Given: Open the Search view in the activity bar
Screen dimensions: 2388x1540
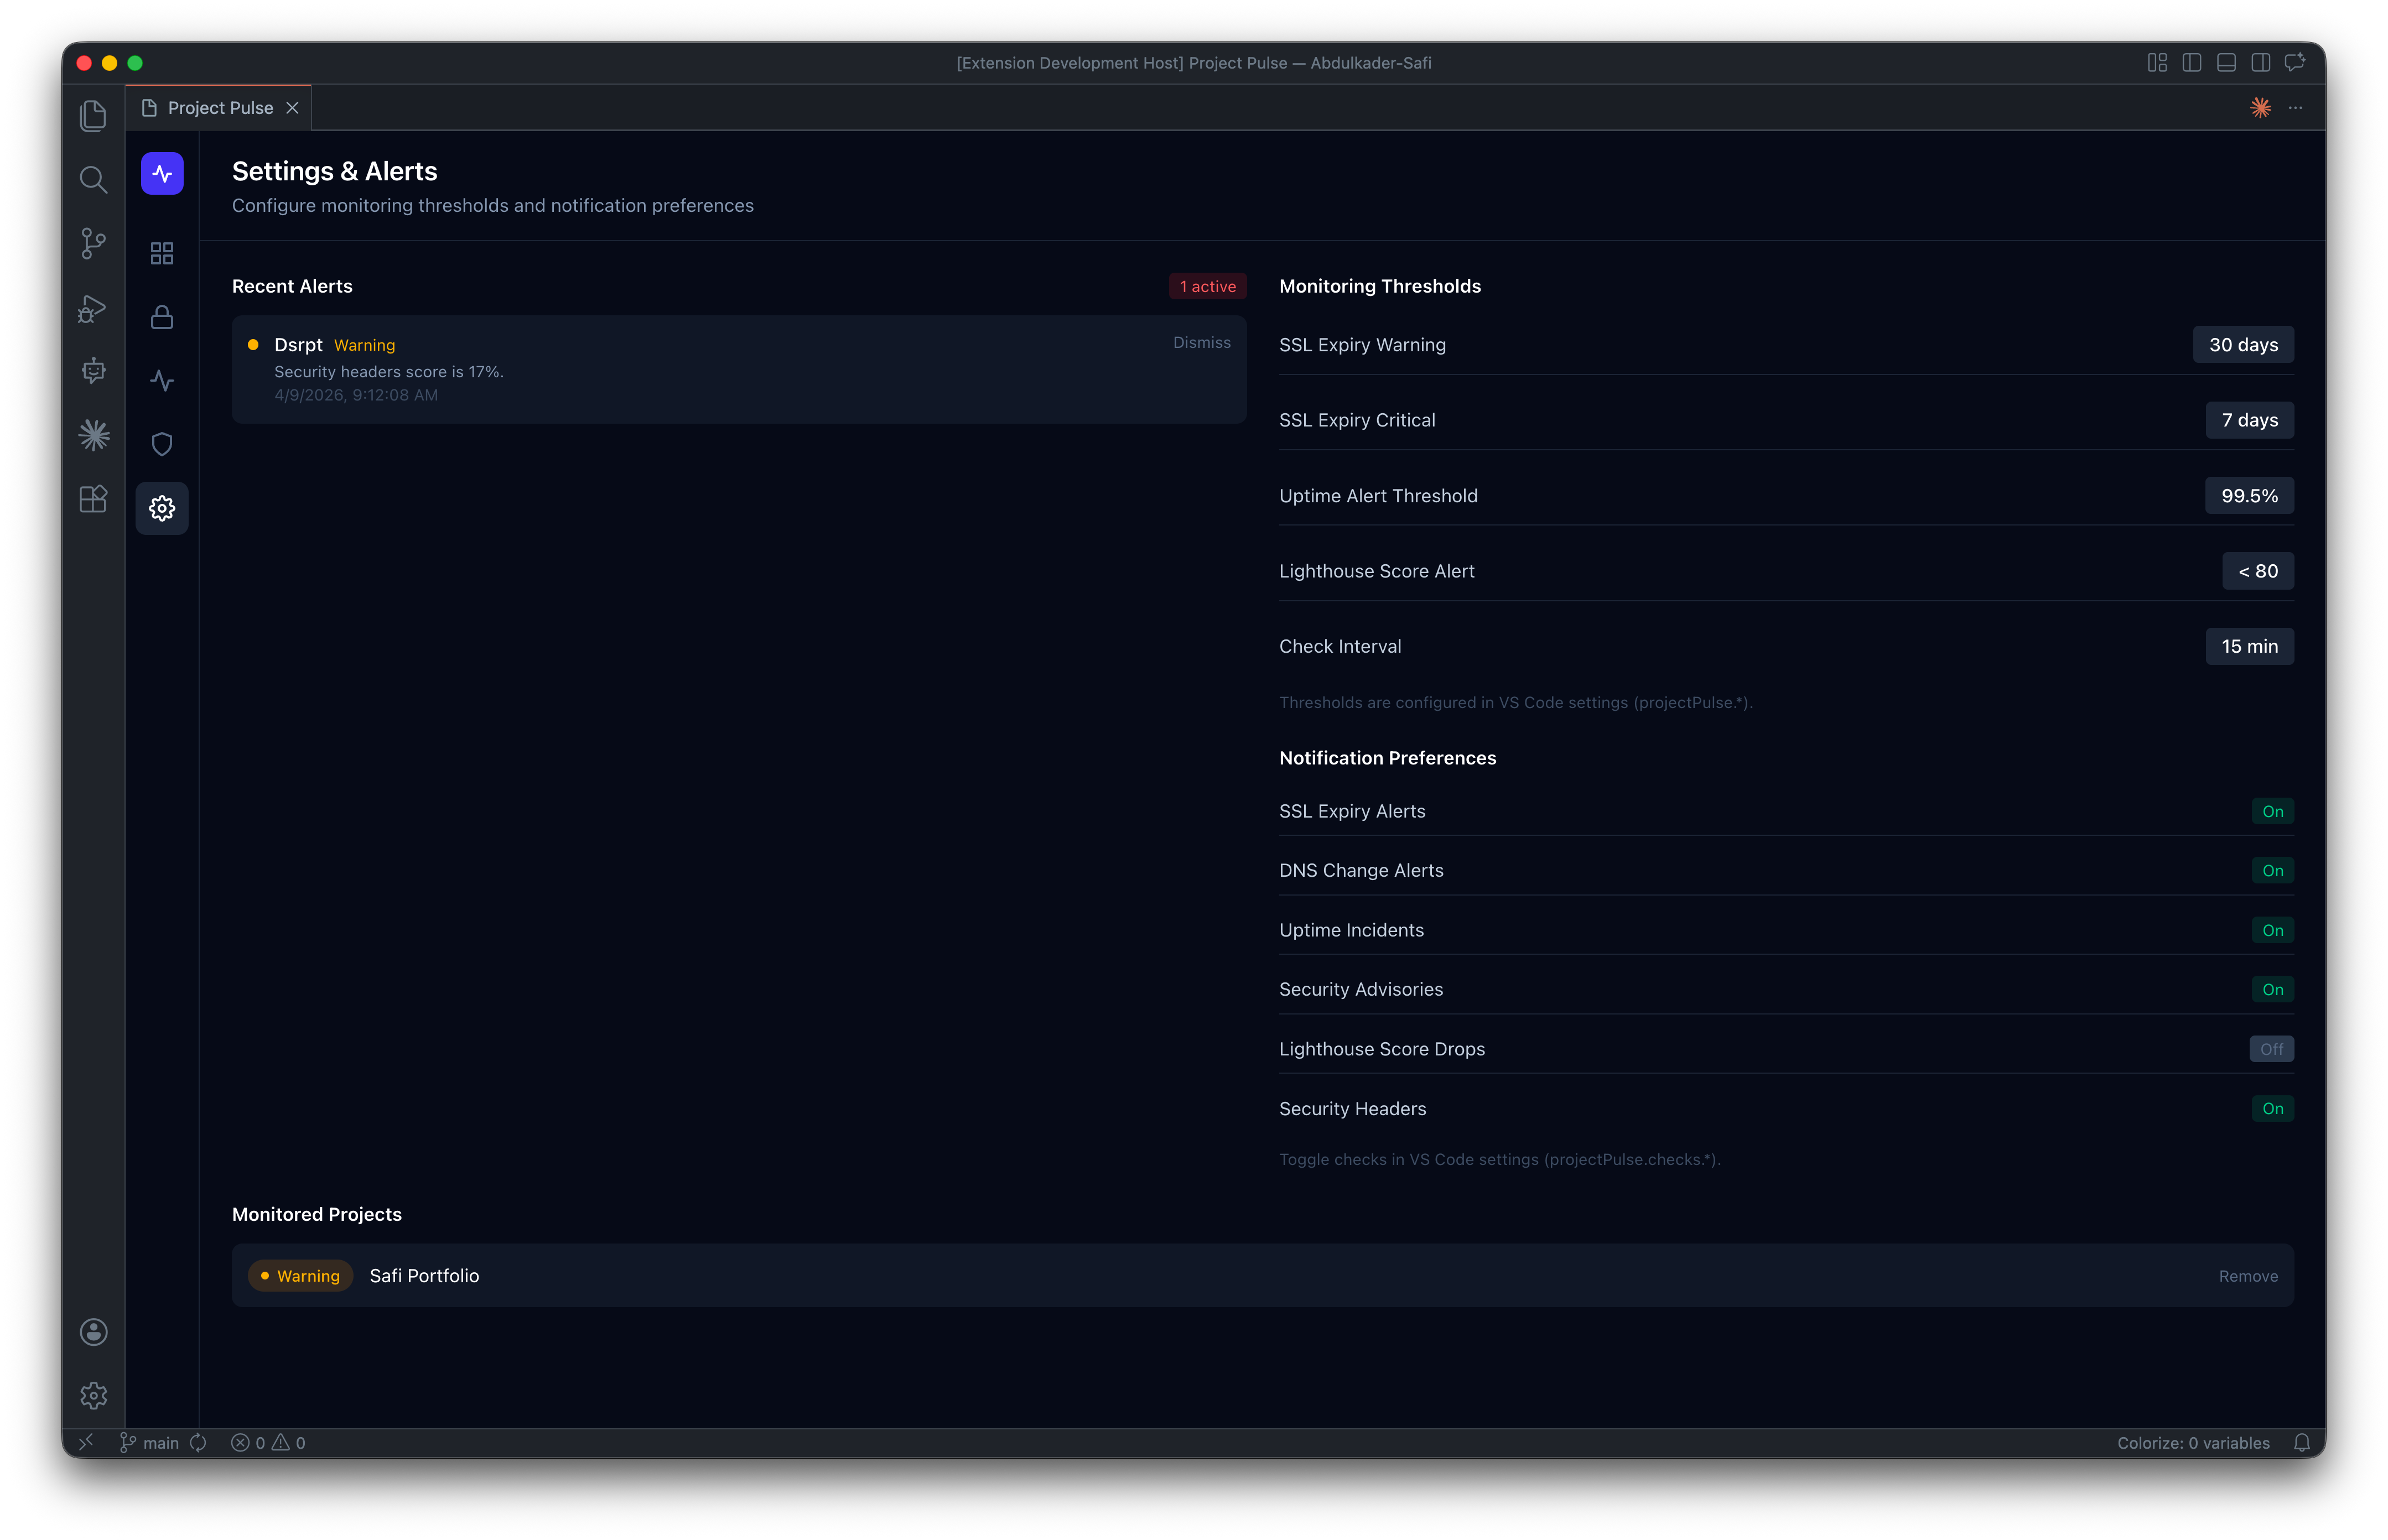Looking at the screenshot, I should click(x=93, y=180).
